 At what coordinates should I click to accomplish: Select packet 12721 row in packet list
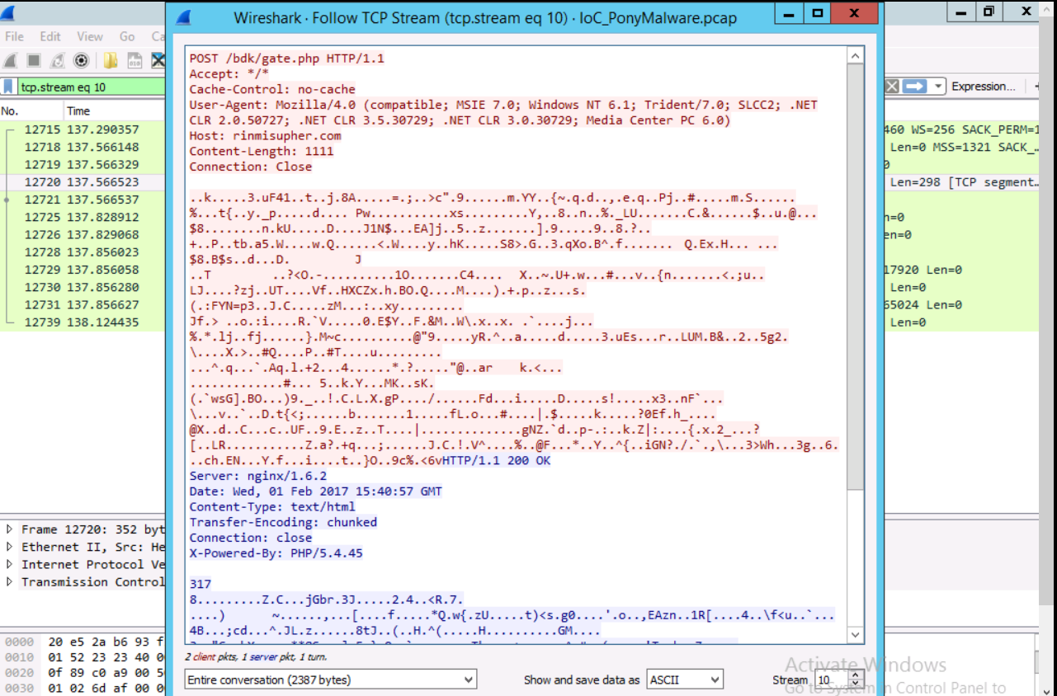click(x=83, y=200)
